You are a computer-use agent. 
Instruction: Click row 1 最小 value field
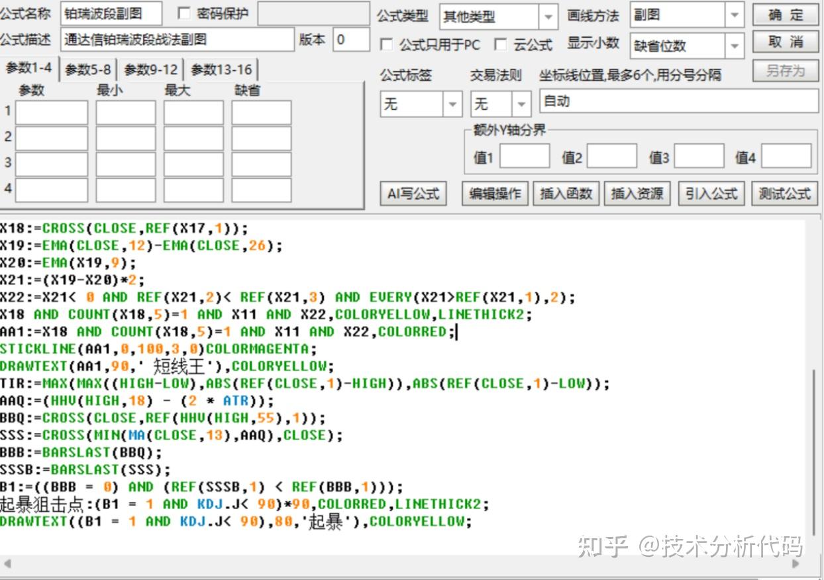126,113
